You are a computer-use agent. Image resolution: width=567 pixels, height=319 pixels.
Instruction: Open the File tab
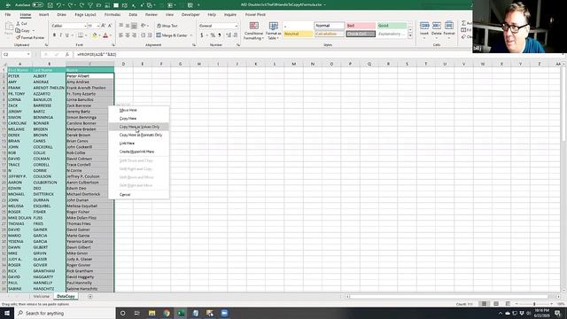pos(8,15)
